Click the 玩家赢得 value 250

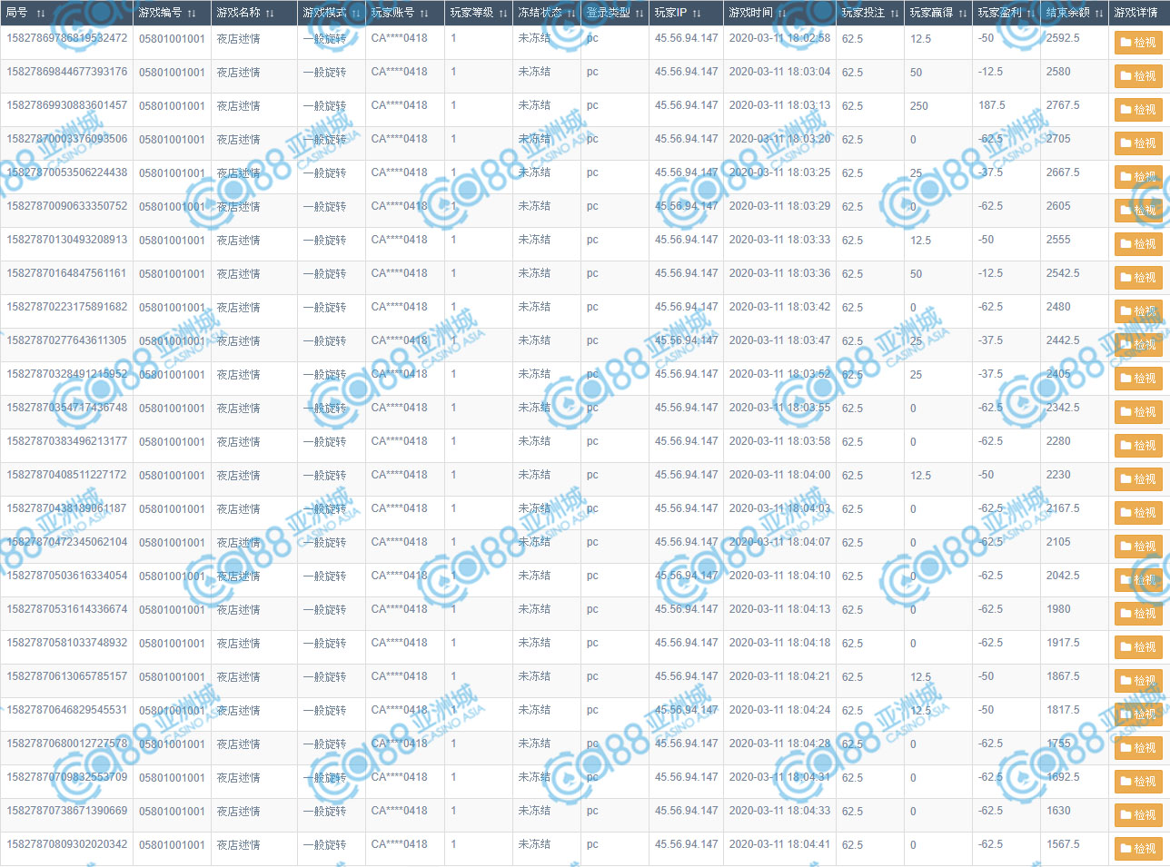919,106
